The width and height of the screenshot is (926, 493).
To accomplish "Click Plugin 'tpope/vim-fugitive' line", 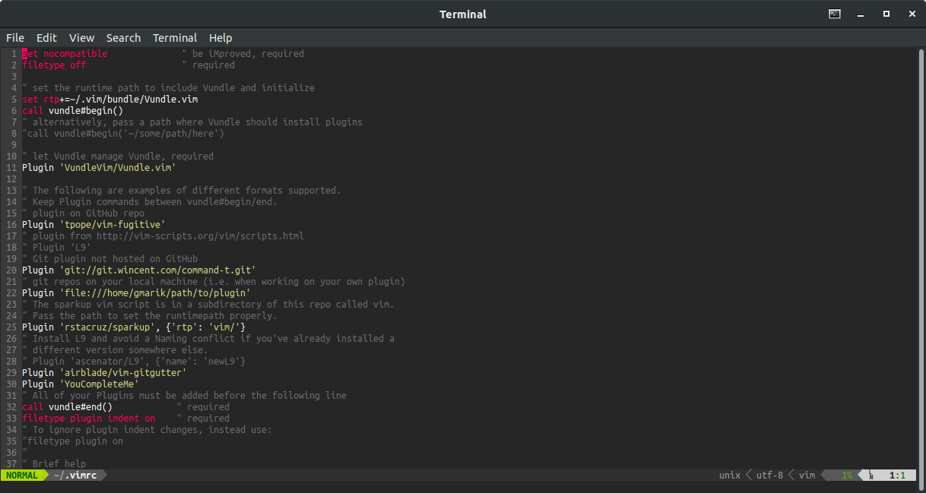I will (x=94, y=225).
